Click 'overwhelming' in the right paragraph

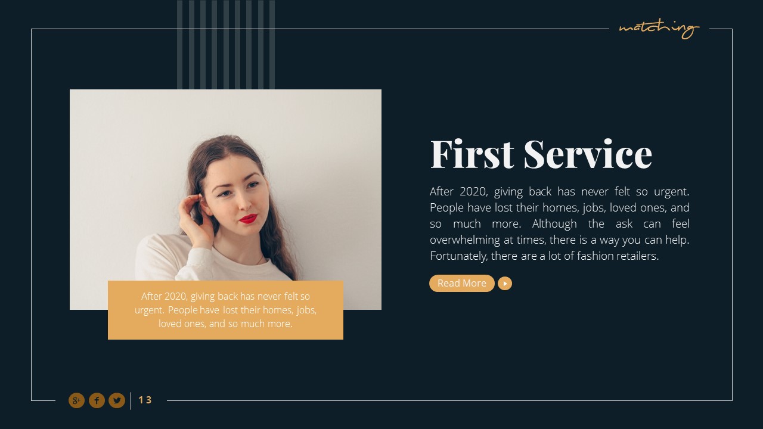click(465, 240)
